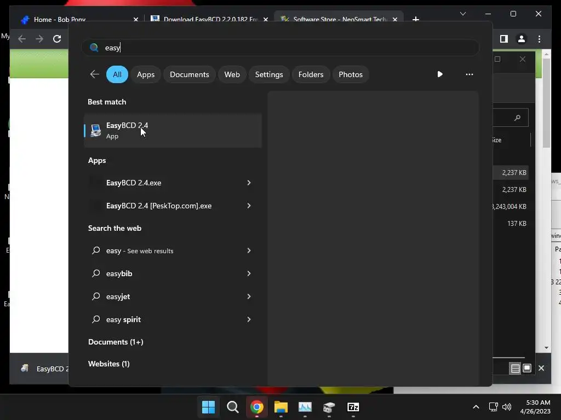The width and height of the screenshot is (561, 420).
Task: Select the All filter tab
Action: [117, 74]
